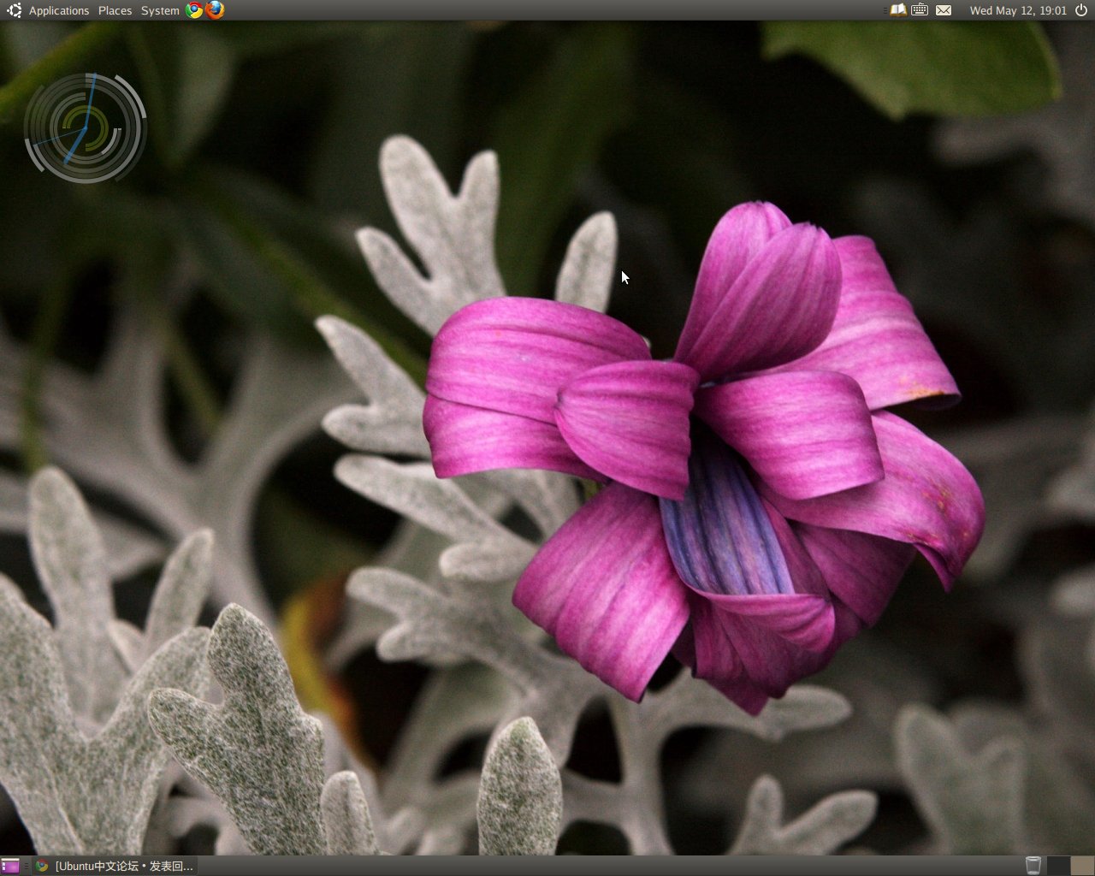
Task: Open the Applications menu
Action: pos(59,10)
